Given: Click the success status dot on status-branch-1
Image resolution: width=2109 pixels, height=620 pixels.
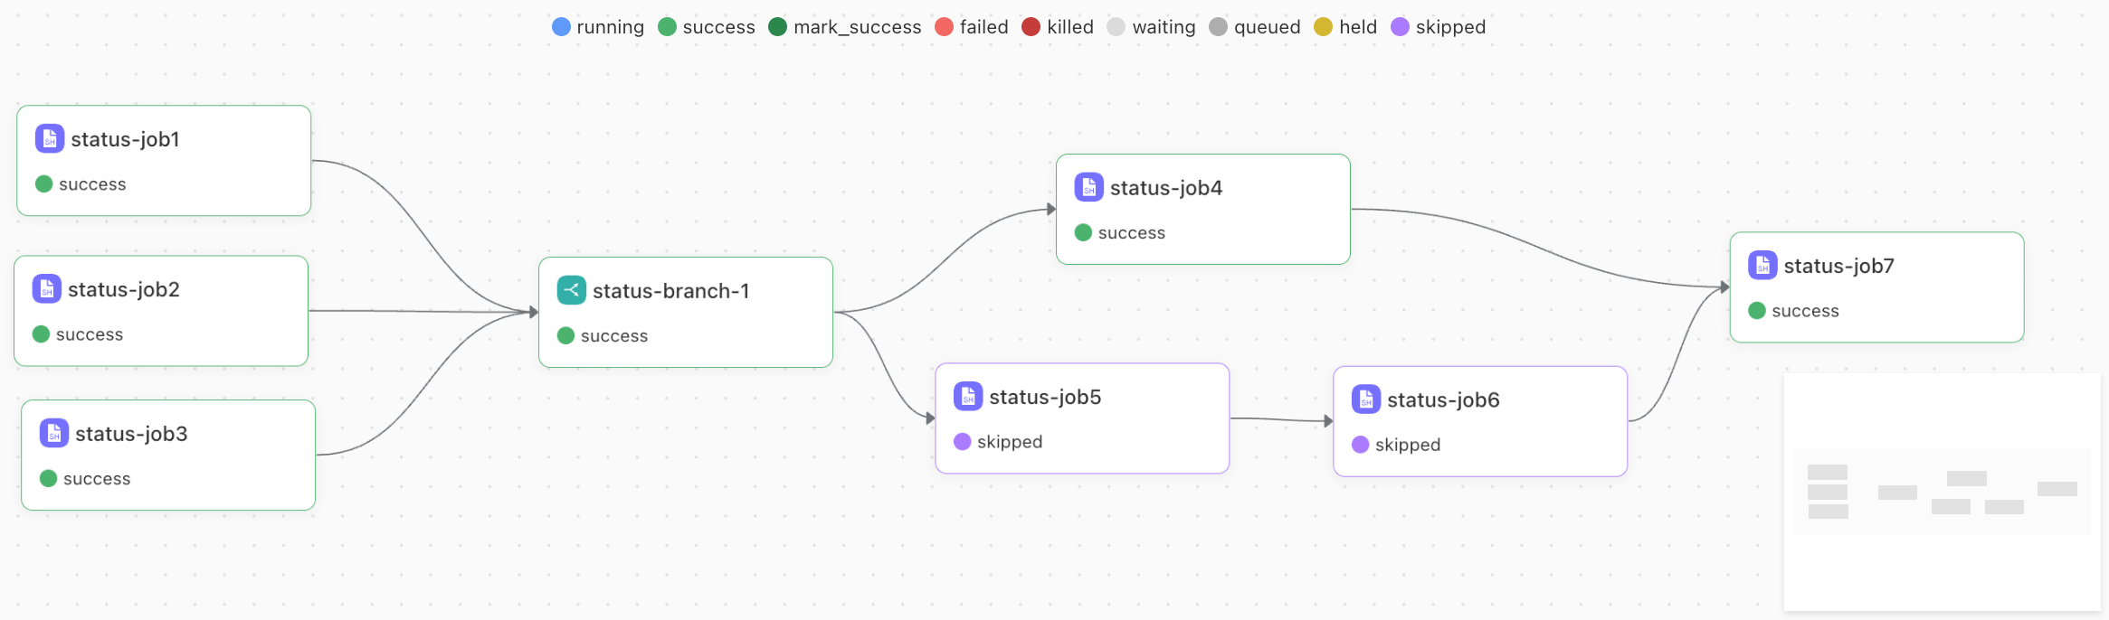Looking at the screenshot, I should 566,335.
